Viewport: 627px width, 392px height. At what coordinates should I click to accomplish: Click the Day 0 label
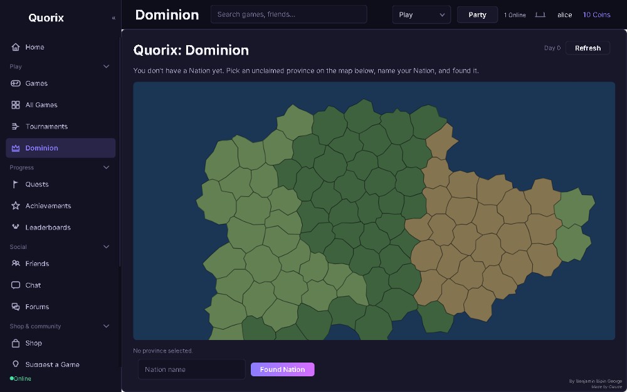point(552,48)
